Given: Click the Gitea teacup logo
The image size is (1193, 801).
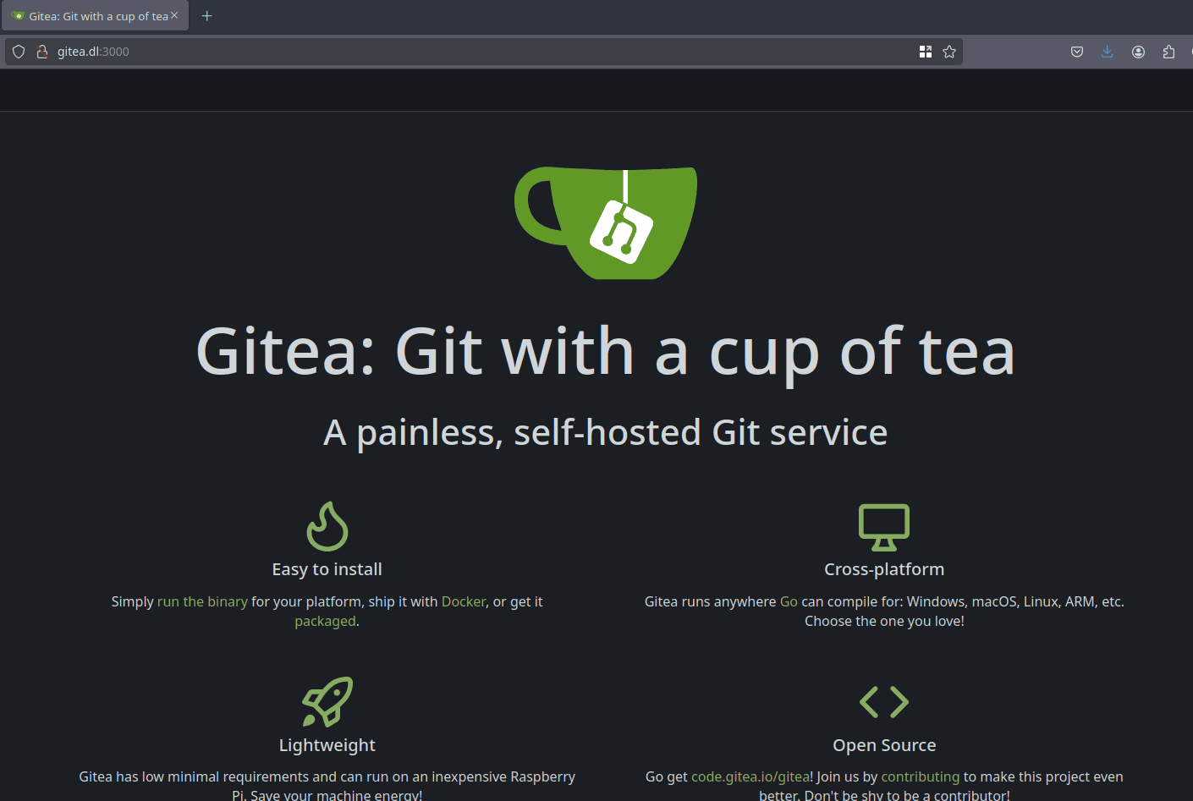Looking at the screenshot, I should [606, 222].
